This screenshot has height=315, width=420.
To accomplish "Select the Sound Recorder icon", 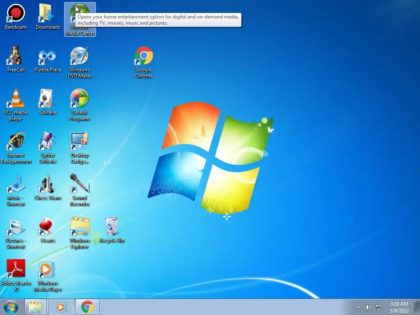I will tap(80, 190).
